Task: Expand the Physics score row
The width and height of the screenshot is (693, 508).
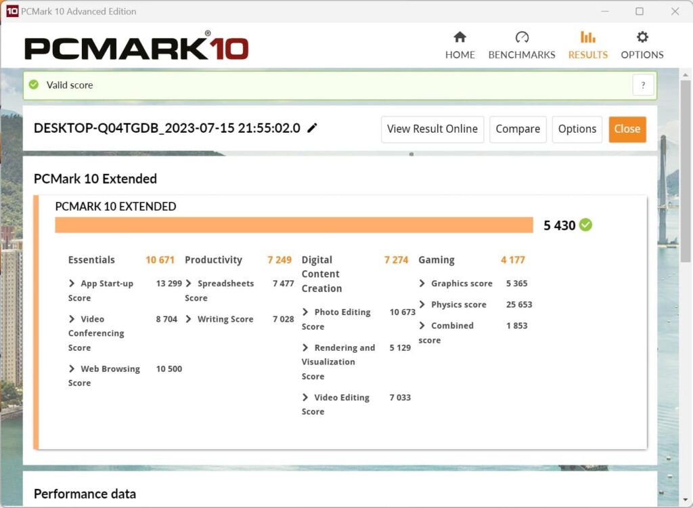Action: pos(423,305)
